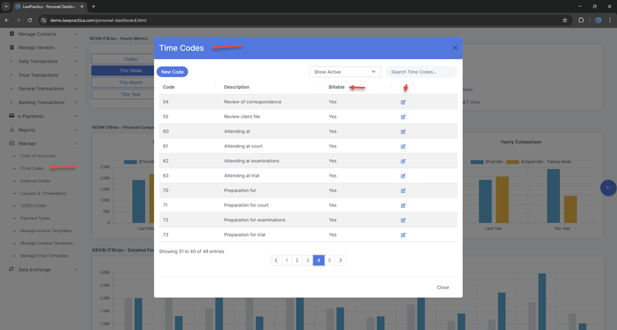This screenshot has height=330, width=617.
Task: Click the Search Time Codes field
Action: [x=421, y=72]
